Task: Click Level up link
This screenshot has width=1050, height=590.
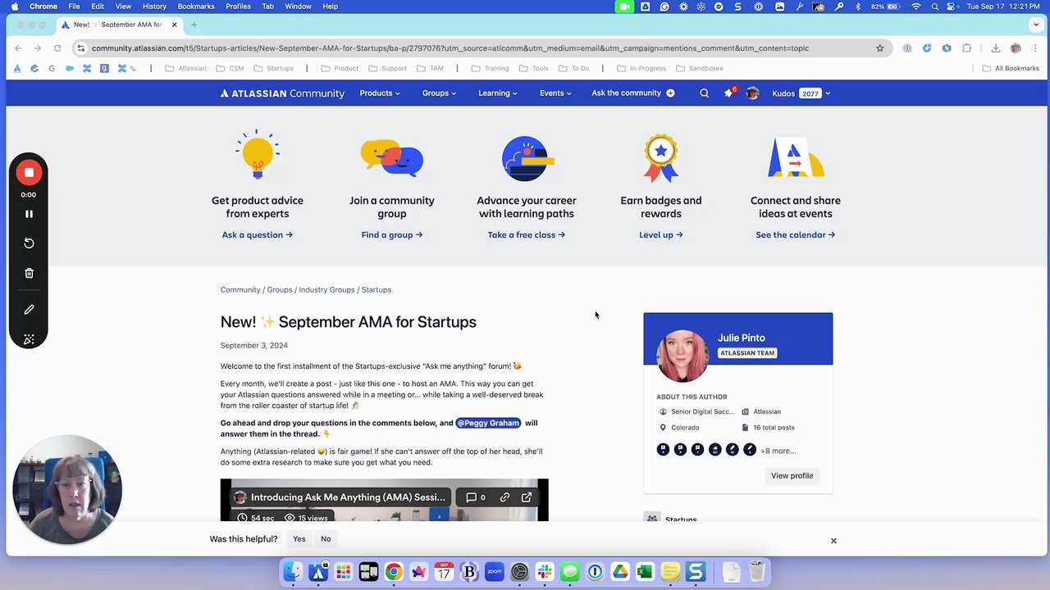Action: click(661, 235)
